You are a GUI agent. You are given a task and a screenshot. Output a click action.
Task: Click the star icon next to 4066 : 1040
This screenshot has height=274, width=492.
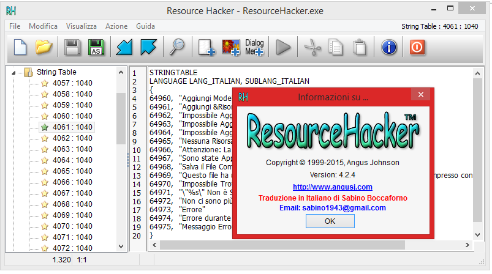coord(45,182)
